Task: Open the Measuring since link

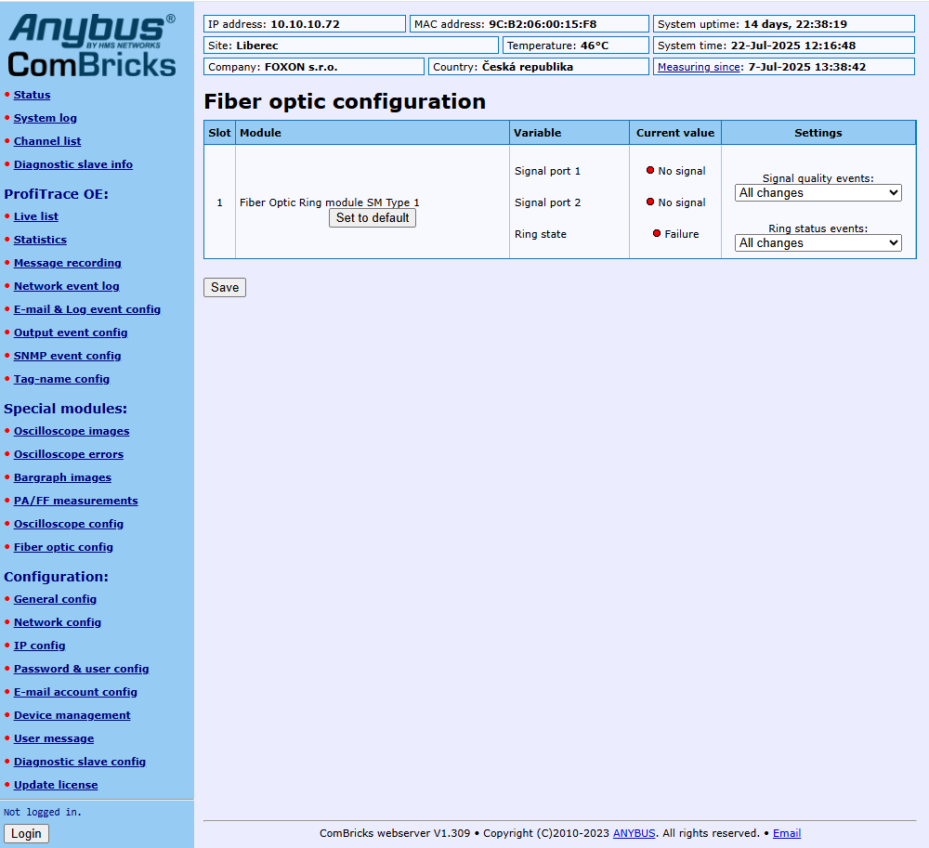Action: 699,67
